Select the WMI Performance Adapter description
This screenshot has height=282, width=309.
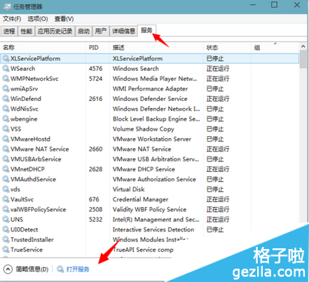[x=150, y=88]
